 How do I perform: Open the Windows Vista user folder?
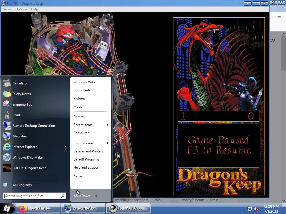(x=84, y=82)
